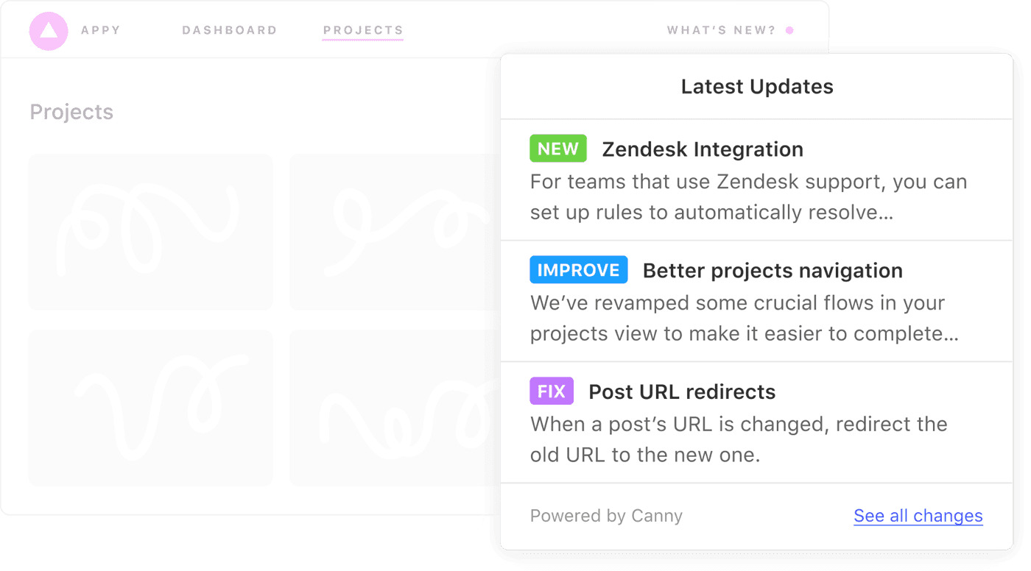The image size is (1031, 571).
Task: Open the Post URL redirects entry
Action: pyautogui.click(x=757, y=423)
